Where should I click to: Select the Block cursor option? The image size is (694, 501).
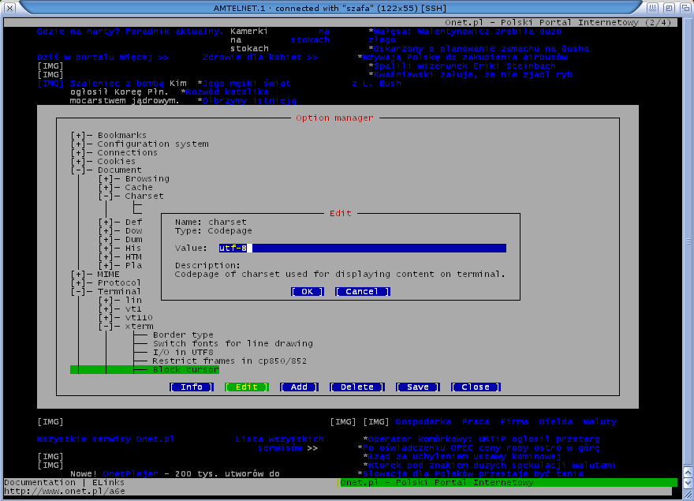pyautogui.click(x=185, y=370)
